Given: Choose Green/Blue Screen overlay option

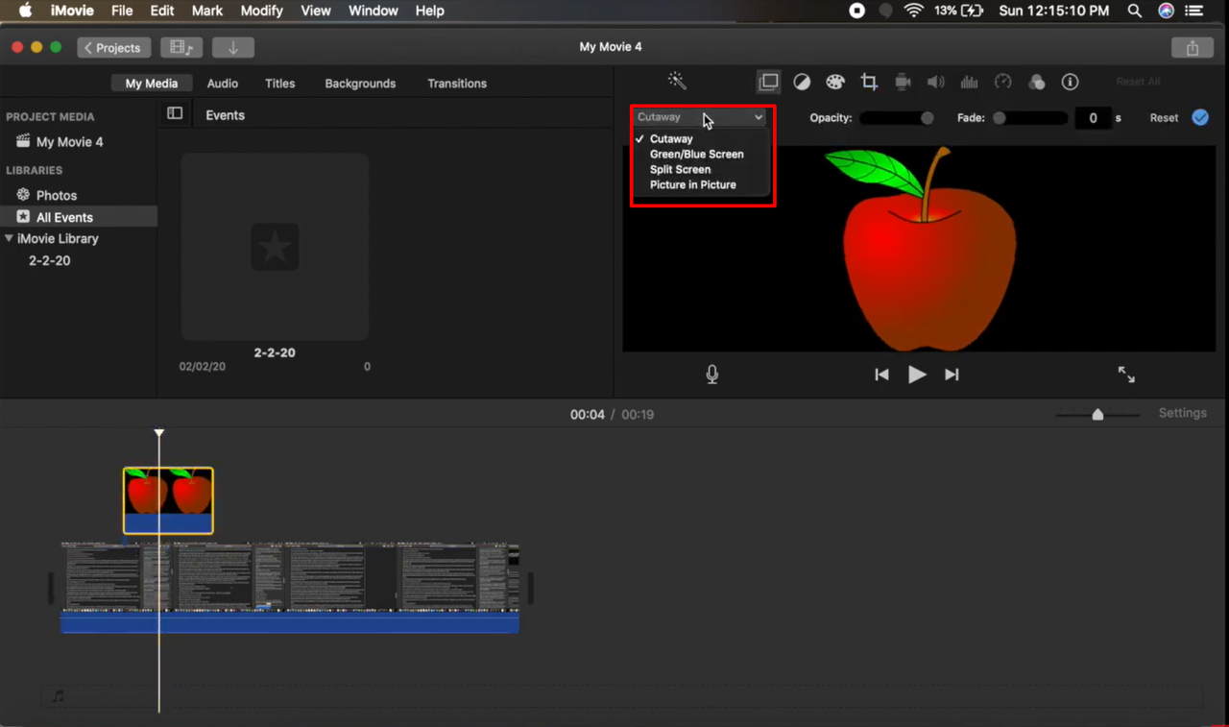Looking at the screenshot, I should (x=696, y=154).
